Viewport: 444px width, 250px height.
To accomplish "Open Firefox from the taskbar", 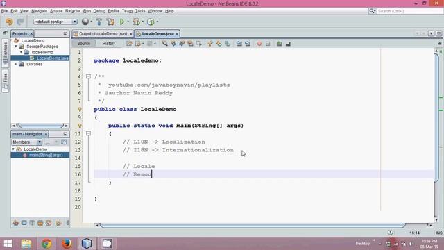I will (x=67, y=244).
